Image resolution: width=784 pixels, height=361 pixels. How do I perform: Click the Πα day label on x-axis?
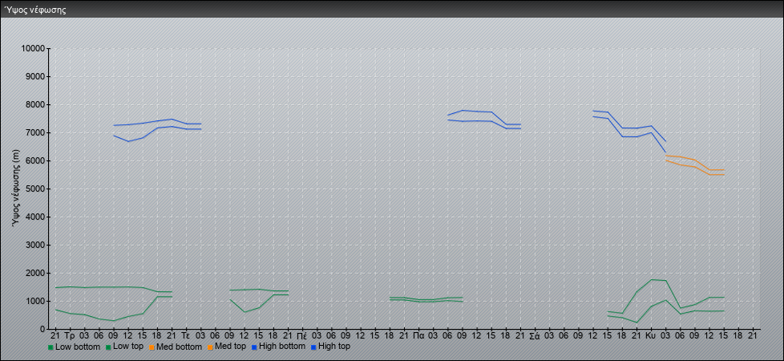point(418,335)
